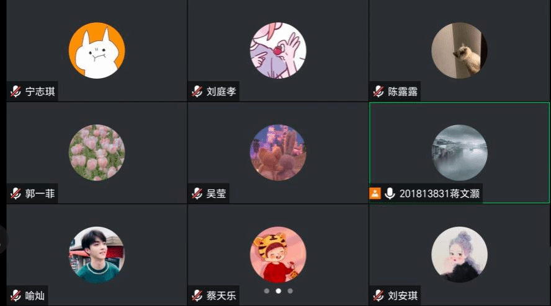Click the tiger costume avatar of 蔡天乐
Screen dimensions: 551x306
[278, 255]
